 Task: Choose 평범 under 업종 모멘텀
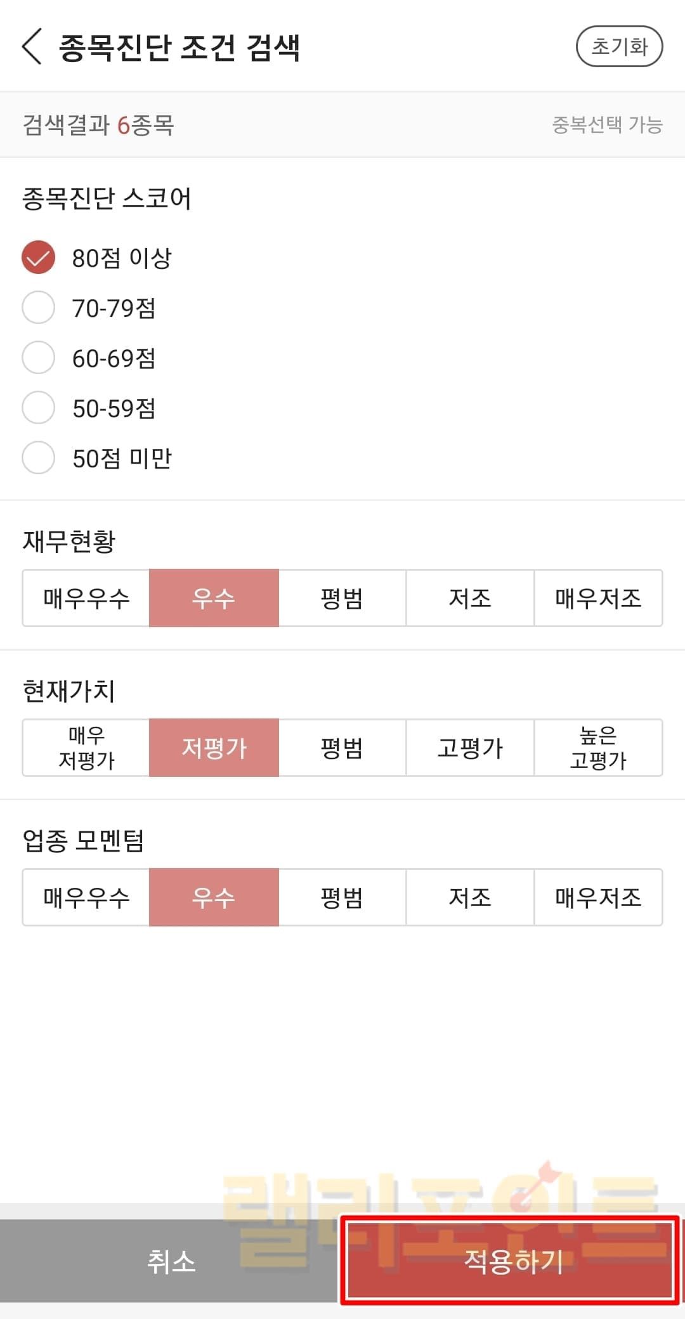(342, 897)
